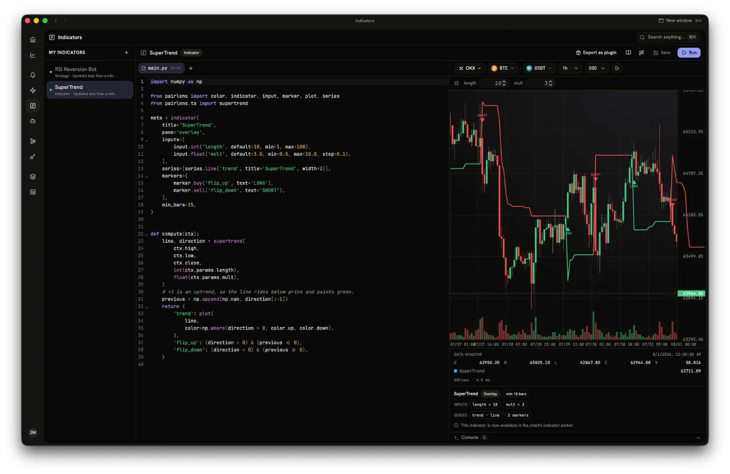Open the bot robot icon in sidebar
This screenshot has width=730, height=474.
33,121
